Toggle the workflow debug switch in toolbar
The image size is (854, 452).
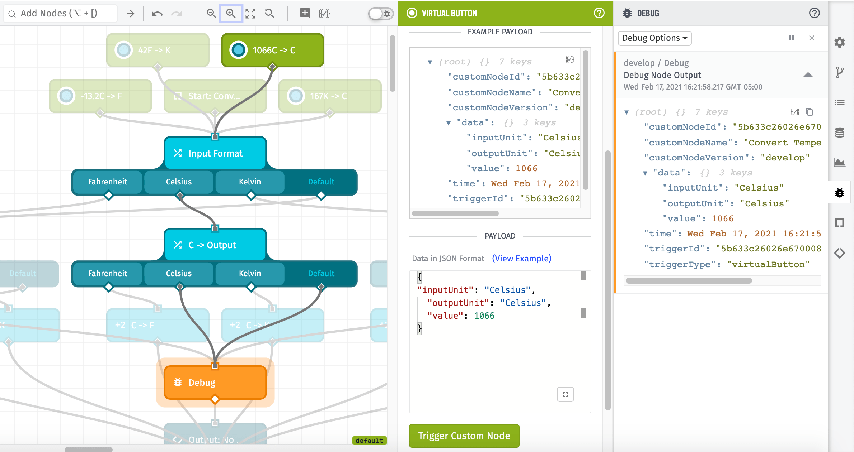point(381,14)
